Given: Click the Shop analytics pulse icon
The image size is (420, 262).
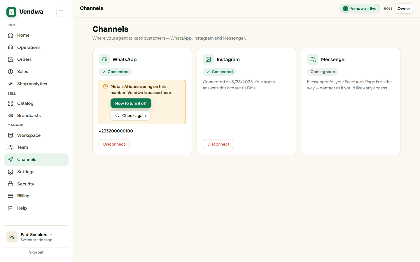Looking at the screenshot, I should tap(10, 84).
